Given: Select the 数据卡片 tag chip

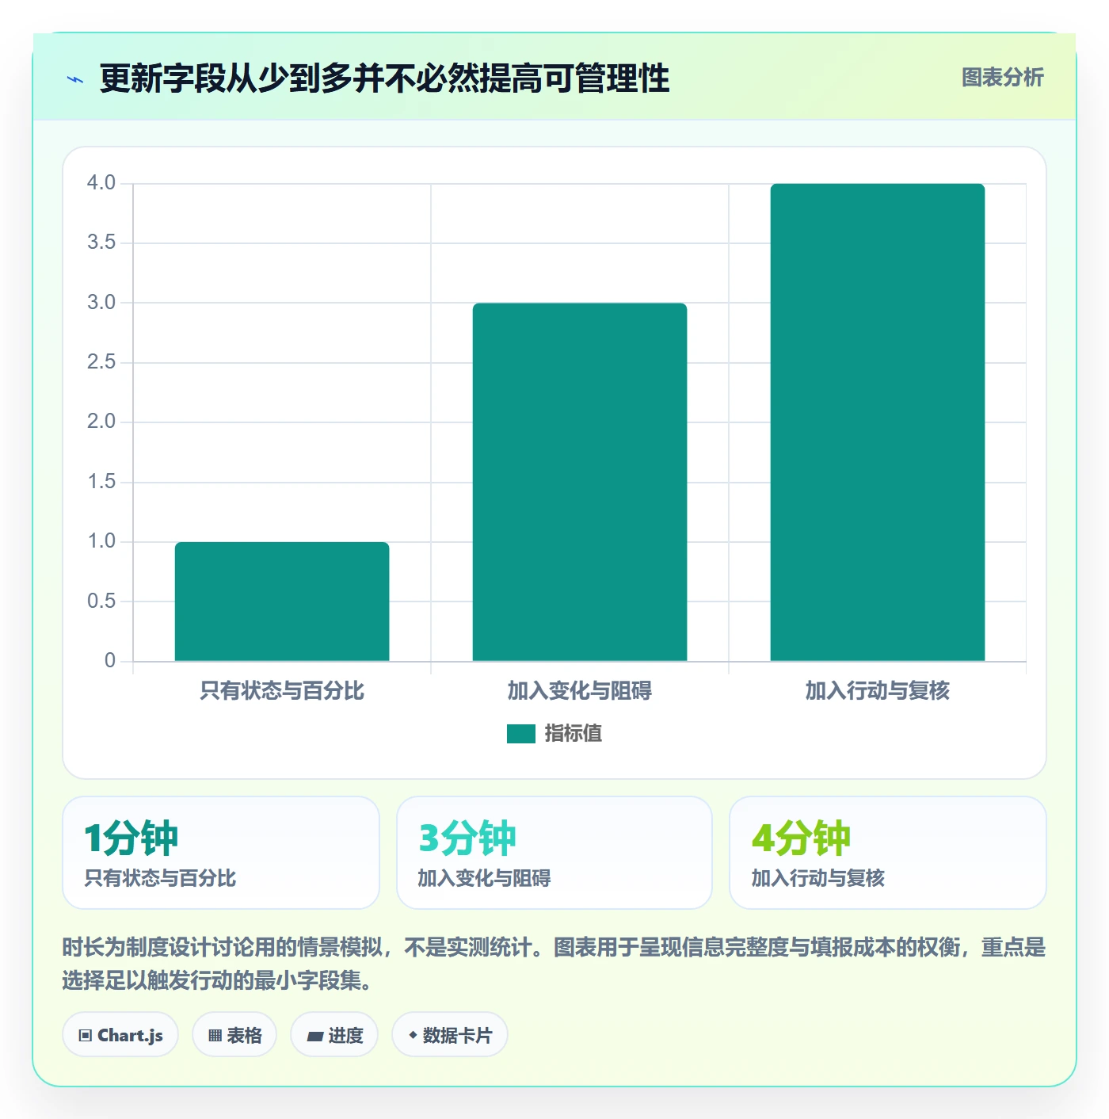Looking at the screenshot, I should tap(450, 1035).
